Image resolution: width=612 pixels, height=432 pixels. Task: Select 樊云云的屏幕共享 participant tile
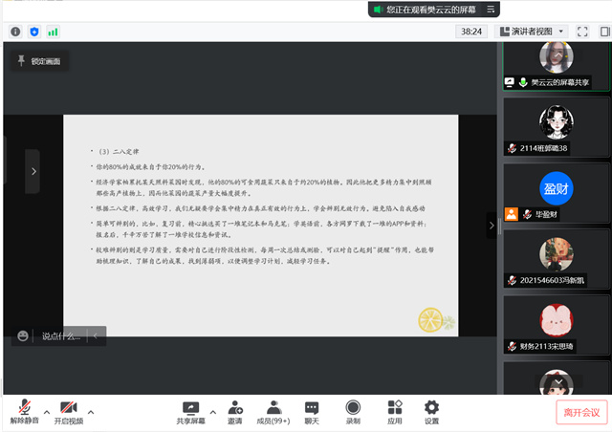pos(556,66)
